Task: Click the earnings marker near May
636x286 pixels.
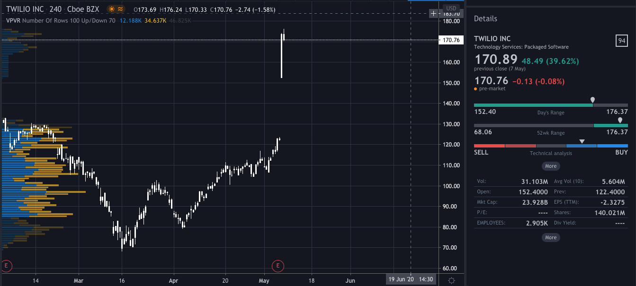Action: pos(278,266)
